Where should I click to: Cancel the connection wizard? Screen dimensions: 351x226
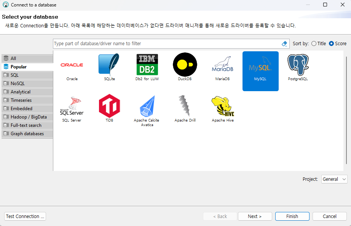(330, 217)
